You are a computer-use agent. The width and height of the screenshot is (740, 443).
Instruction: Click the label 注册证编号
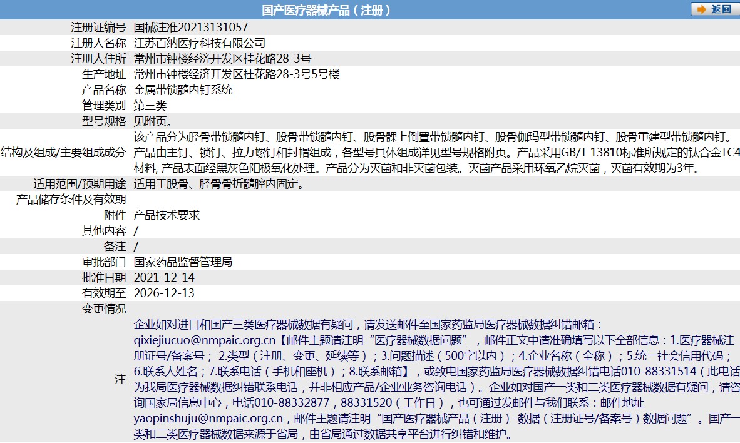click(99, 28)
